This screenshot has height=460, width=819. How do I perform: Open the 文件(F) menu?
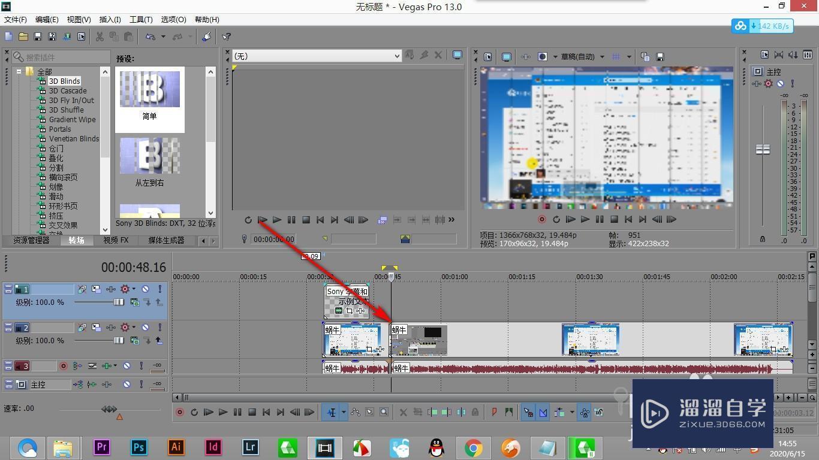[x=15, y=20]
